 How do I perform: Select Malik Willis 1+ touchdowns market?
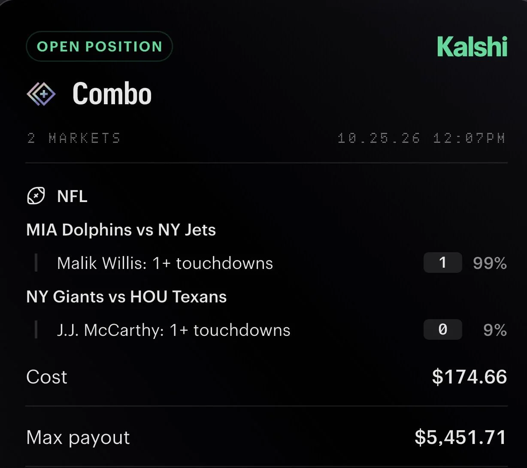165,263
